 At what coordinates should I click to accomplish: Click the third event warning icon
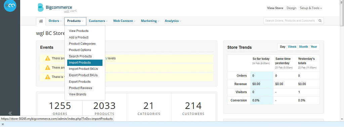[x=48, y=77]
